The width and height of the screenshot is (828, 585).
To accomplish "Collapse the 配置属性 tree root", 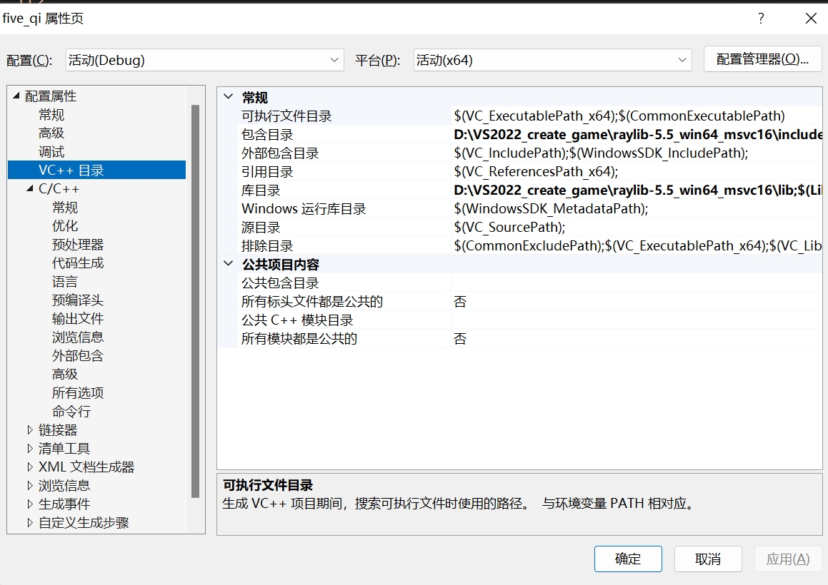I will (x=16, y=96).
